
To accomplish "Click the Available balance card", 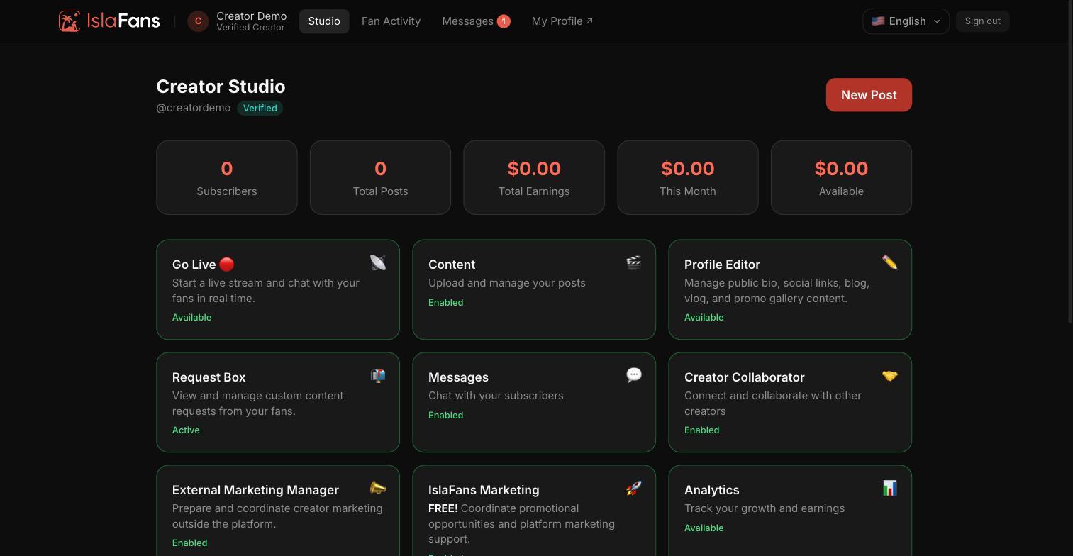I will coord(841,177).
